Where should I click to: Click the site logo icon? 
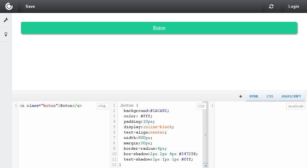click(9, 6)
